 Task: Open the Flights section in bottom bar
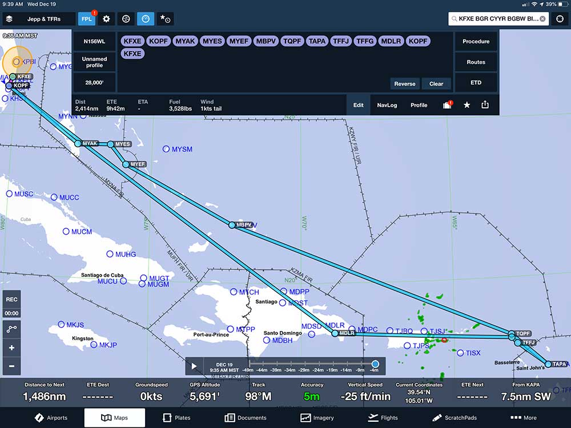pyautogui.click(x=383, y=417)
